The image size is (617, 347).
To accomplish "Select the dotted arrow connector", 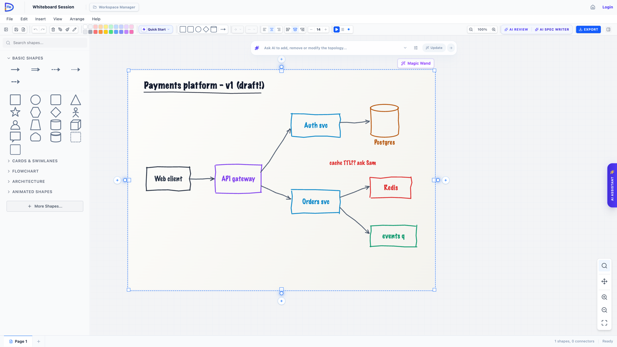I will click(x=76, y=69).
